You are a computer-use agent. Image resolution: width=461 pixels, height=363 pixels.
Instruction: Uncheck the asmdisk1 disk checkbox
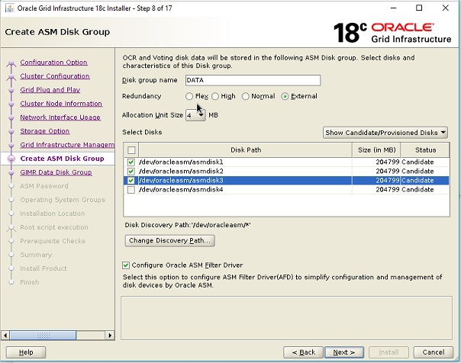[131, 162]
